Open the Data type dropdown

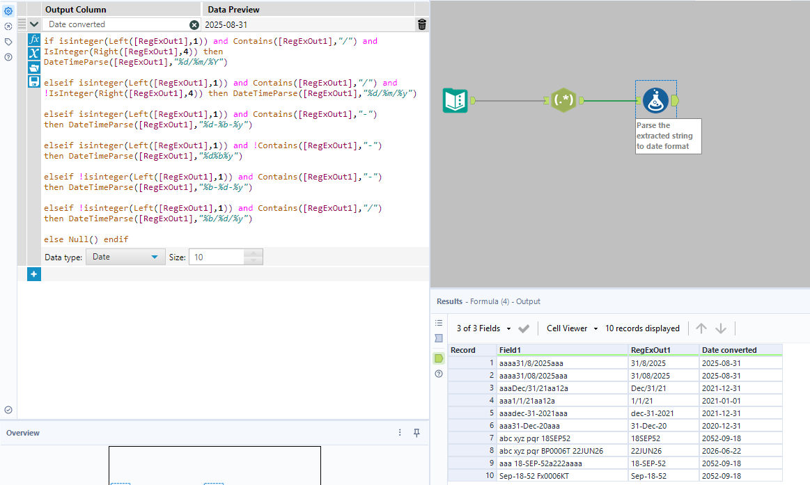click(125, 257)
